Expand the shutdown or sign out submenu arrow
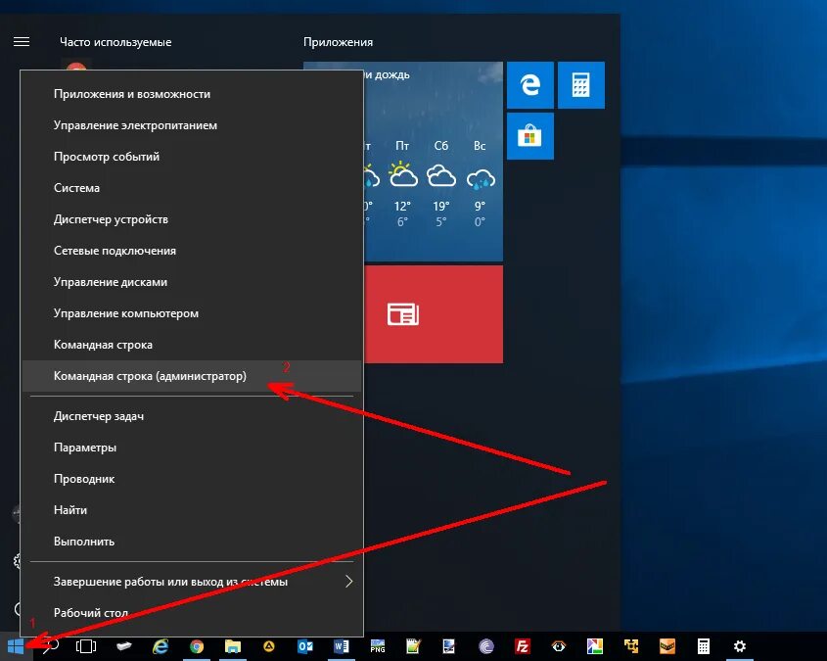The image size is (827, 661). point(348,582)
